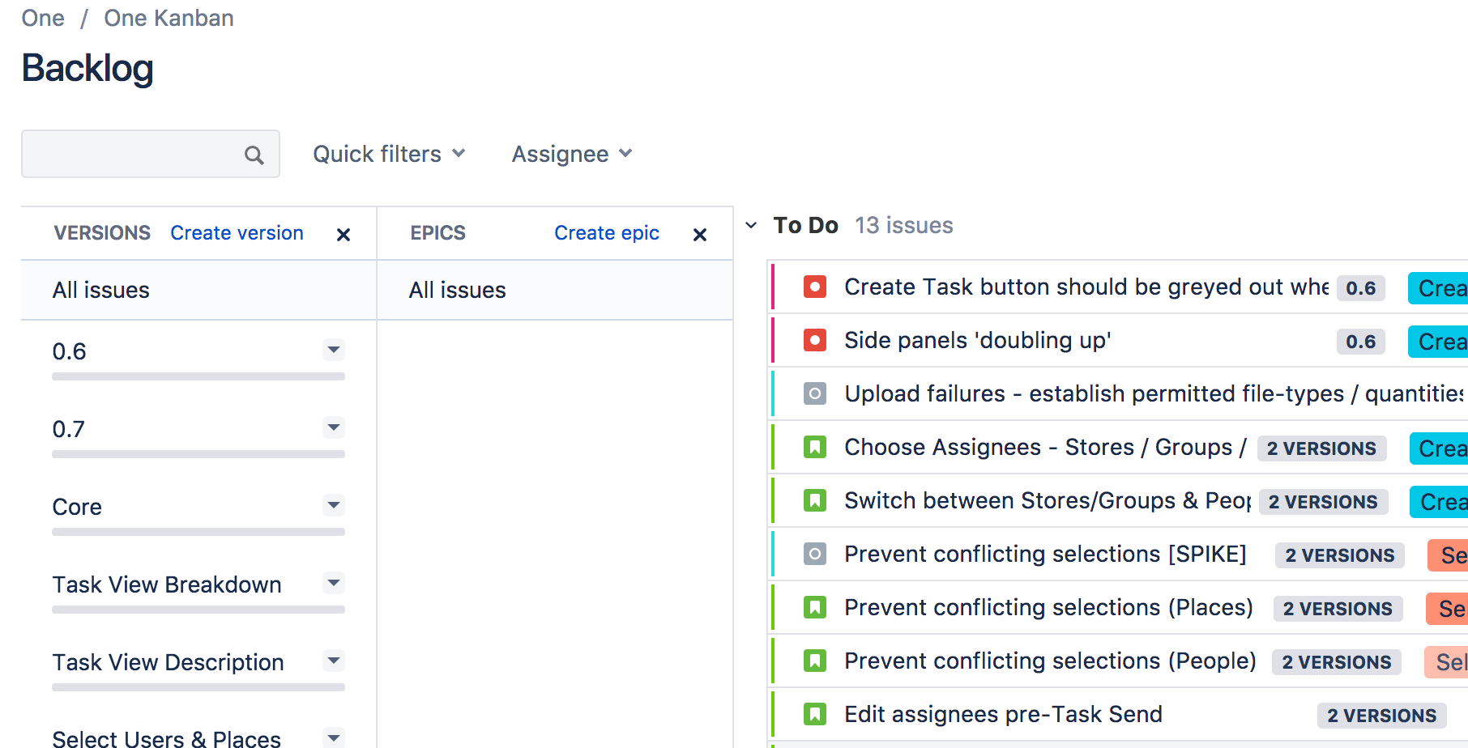This screenshot has width=1468, height=748.
Task: Collapse the To Do section chevron
Action: pyautogui.click(x=751, y=225)
